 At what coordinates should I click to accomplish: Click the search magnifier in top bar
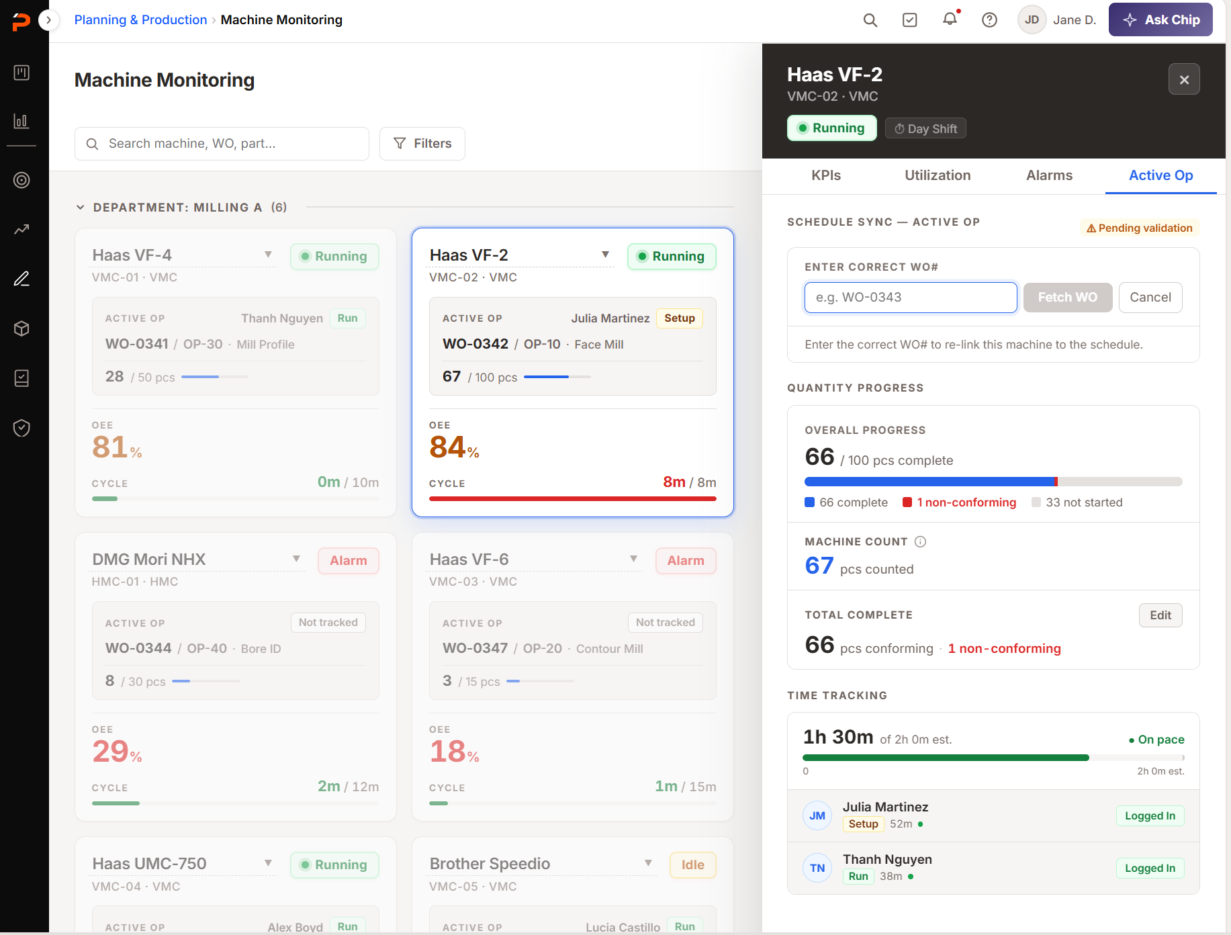[870, 20]
